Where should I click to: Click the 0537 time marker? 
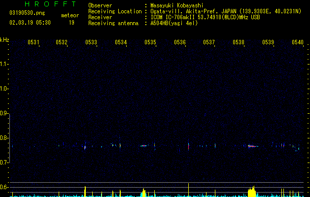tap(209, 42)
